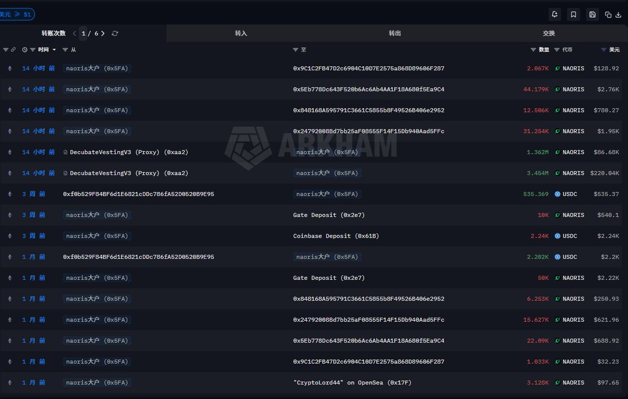Click the 44.179K amount value
This screenshot has height=399, width=628.
[536, 89]
